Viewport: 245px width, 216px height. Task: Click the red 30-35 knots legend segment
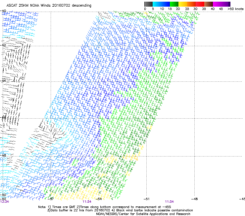point(200,4)
